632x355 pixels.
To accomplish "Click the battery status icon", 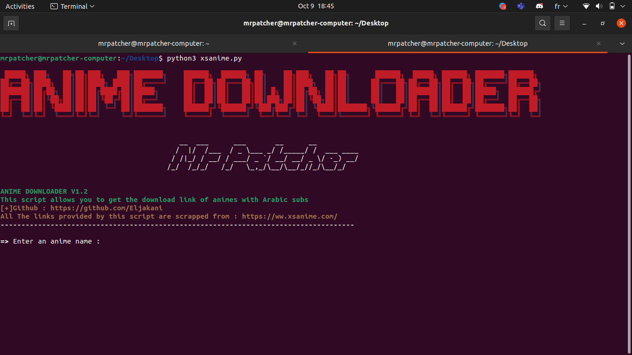I will click(612, 6).
